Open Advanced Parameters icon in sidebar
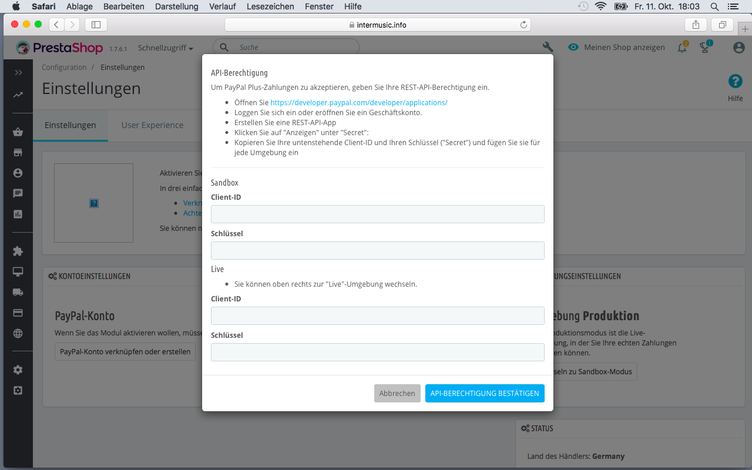Viewport: 752px width, 470px height. (x=18, y=390)
